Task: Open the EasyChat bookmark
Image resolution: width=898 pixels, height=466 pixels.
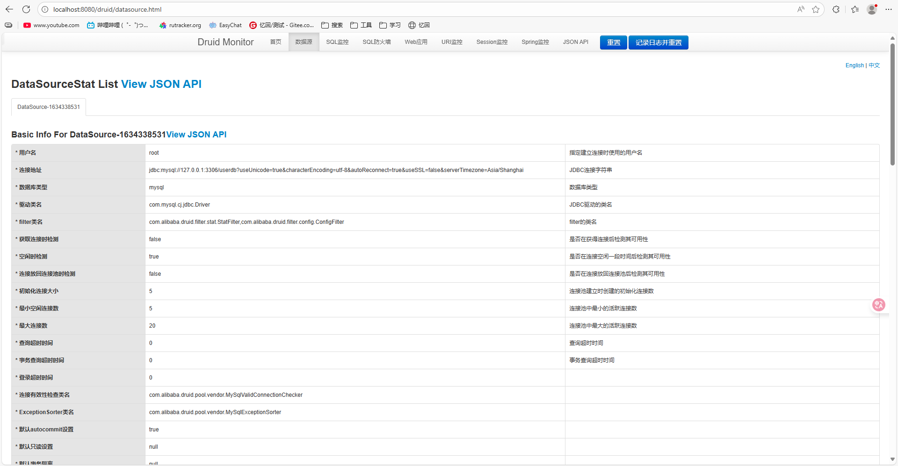Action: pos(225,25)
